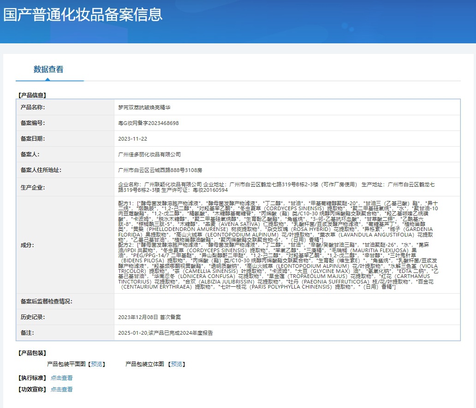The width and height of the screenshot is (476, 408).
Task: Select filing number 粤G妆网备字2023468698
Action: coord(149,123)
